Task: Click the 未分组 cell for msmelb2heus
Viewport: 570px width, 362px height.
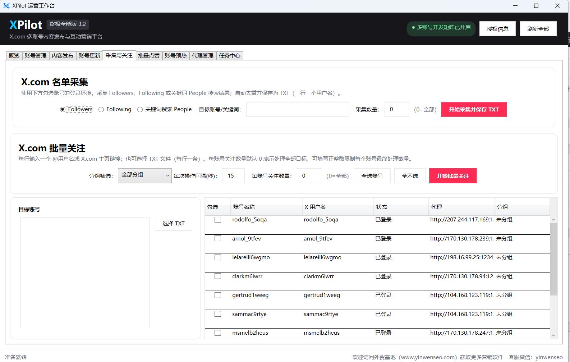Action: coord(504,333)
